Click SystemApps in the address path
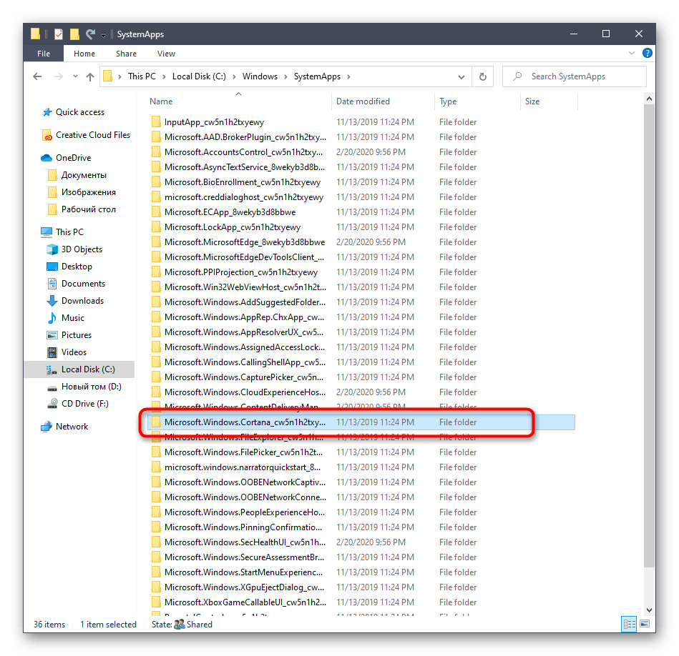The width and height of the screenshot is (679, 656). click(x=317, y=76)
